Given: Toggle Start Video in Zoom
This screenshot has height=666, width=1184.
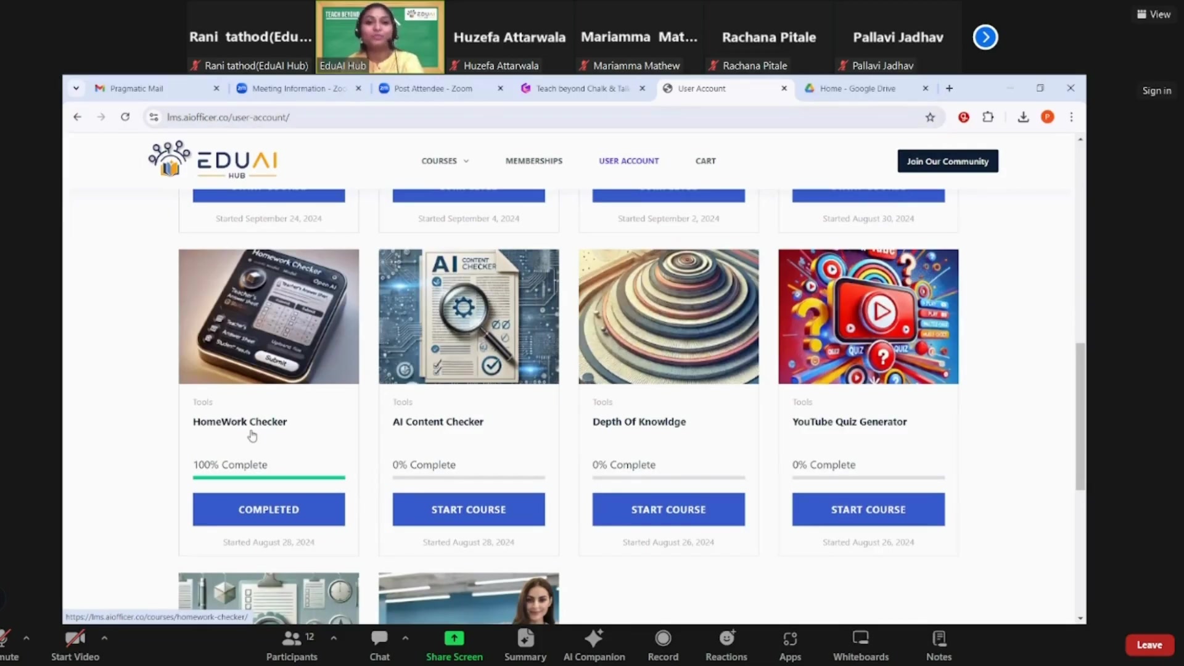Looking at the screenshot, I should pos(75,645).
